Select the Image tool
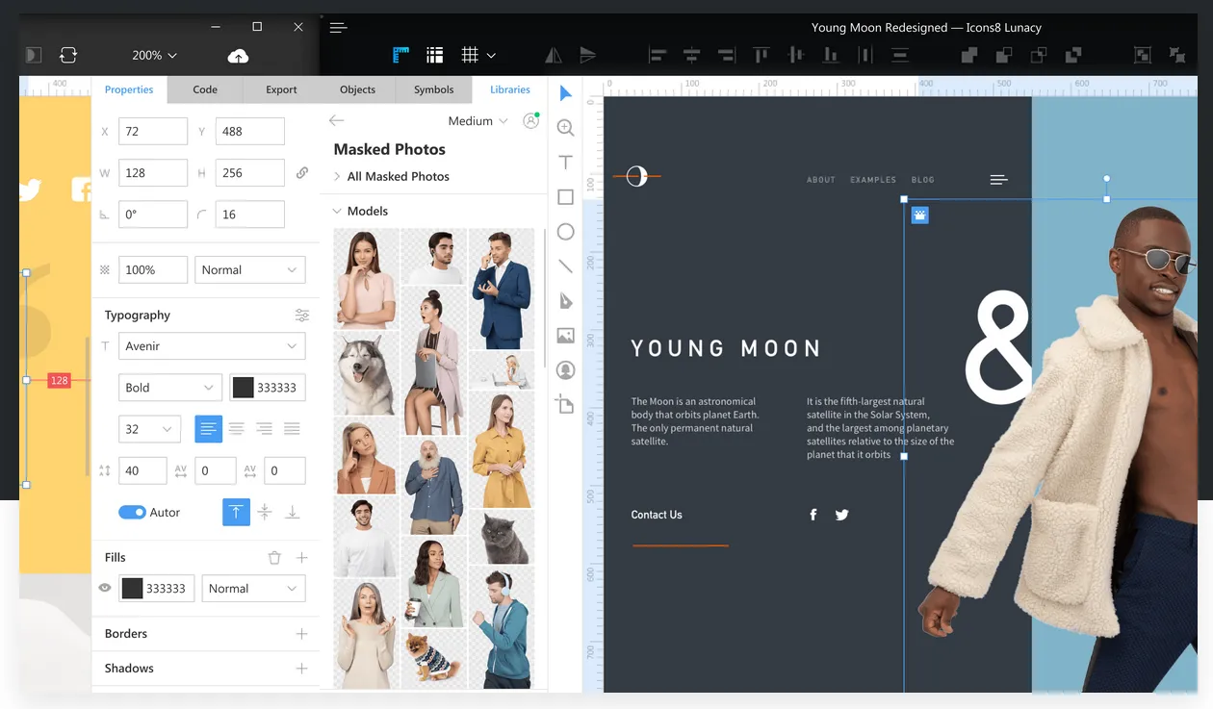The width and height of the screenshot is (1213, 709). (x=565, y=336)
